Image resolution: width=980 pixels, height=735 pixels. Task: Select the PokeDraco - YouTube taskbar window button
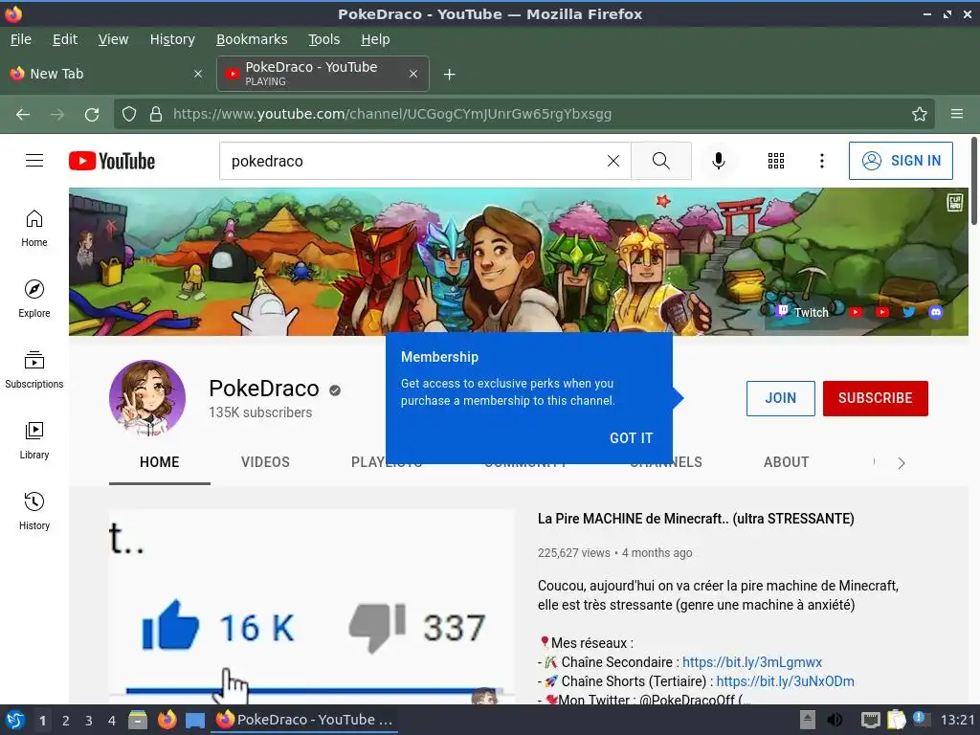[x=304, y=720]
